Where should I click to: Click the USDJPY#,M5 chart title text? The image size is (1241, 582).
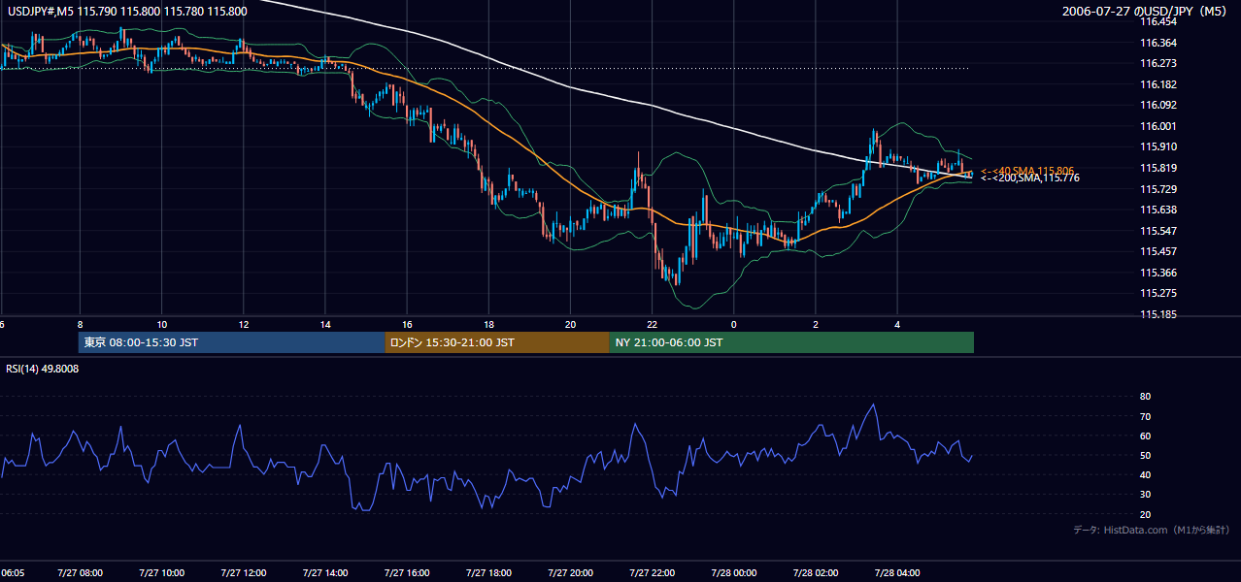[x=127, y=12]
